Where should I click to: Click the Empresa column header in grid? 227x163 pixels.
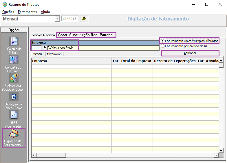(x=72, y=61)
